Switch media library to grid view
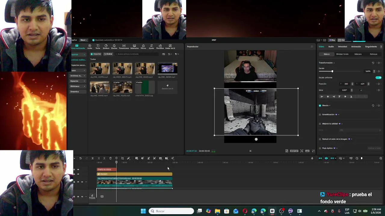This screenshot has width=385, height=216. pos(164,54)
